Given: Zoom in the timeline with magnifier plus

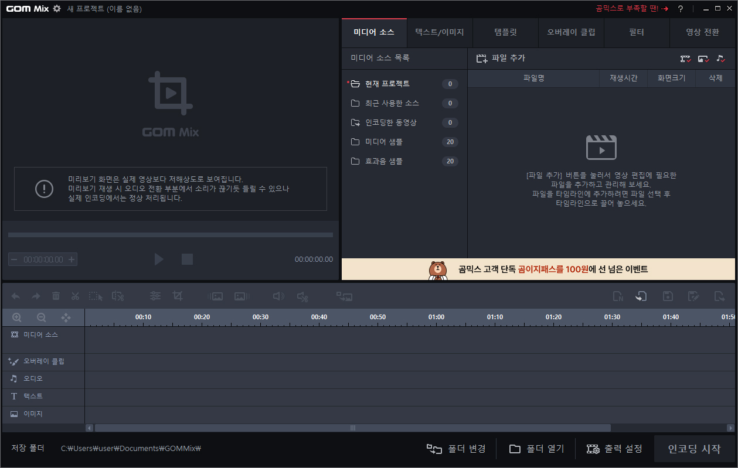Looking at the screenshot, I should pyautogui.click(x=17, y=317).
